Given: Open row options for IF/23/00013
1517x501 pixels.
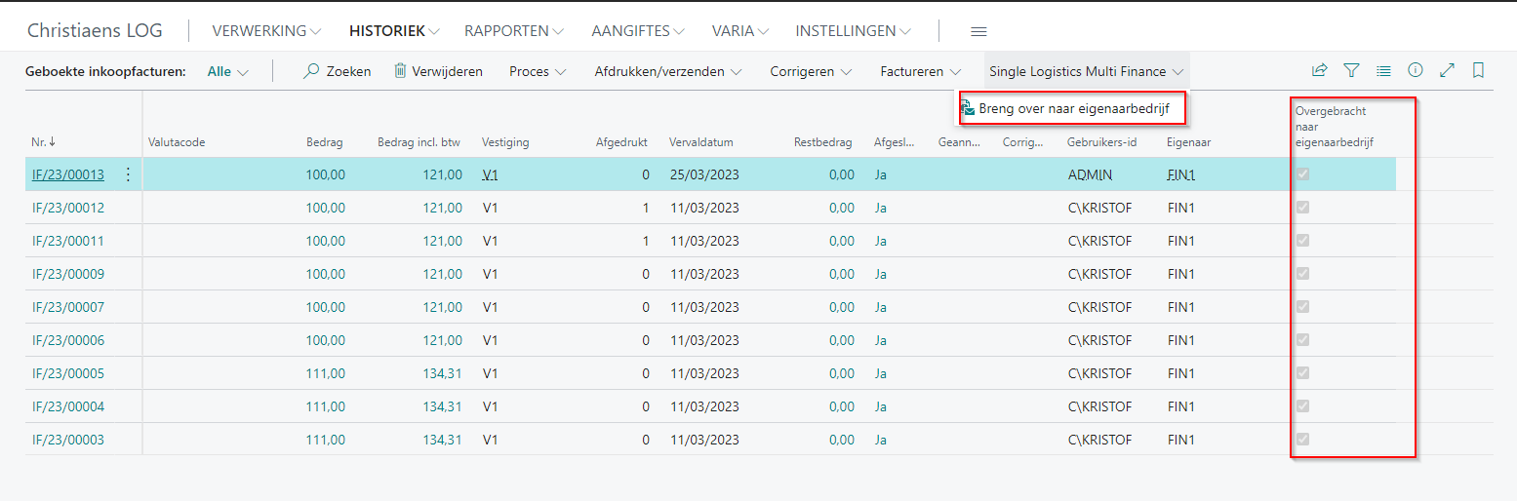Looking at the screenshot, I should [x=128, y=174].
